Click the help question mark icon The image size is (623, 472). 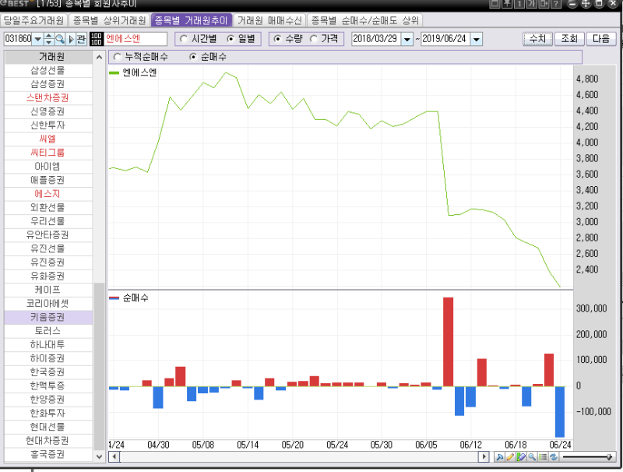point(556,4)
